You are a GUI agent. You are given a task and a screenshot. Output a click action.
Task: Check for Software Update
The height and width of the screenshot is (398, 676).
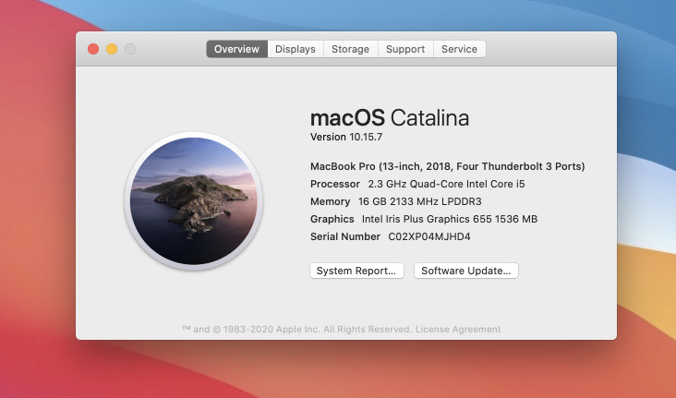point(466,271)
